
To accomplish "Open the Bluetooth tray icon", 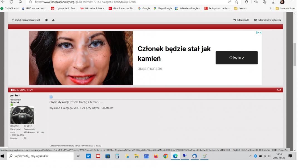I will (x=256, y=156).
